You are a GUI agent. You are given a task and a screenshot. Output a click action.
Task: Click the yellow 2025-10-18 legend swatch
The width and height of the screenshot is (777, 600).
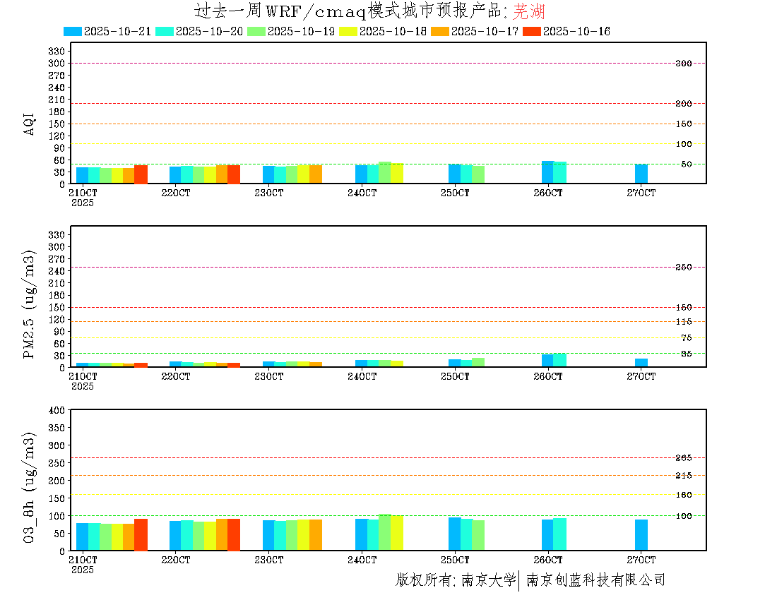348,31
